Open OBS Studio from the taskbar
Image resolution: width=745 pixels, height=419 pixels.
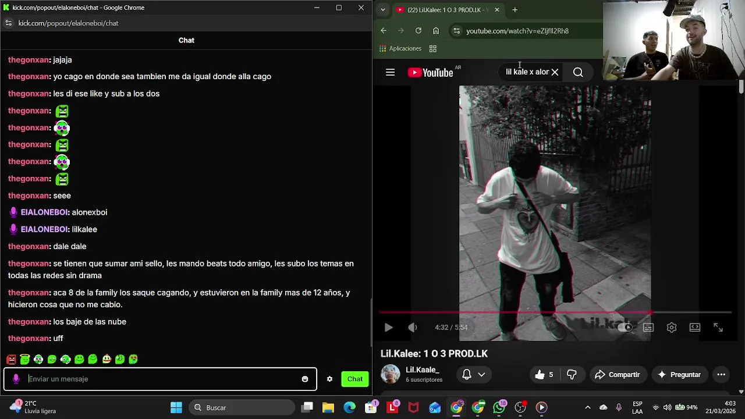520,407
